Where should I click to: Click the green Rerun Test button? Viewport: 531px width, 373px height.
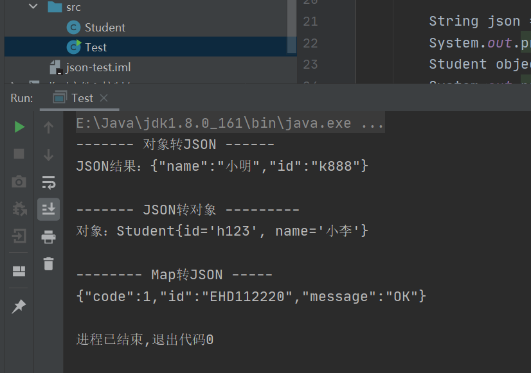pyautogui.click(x=19, y=127)
